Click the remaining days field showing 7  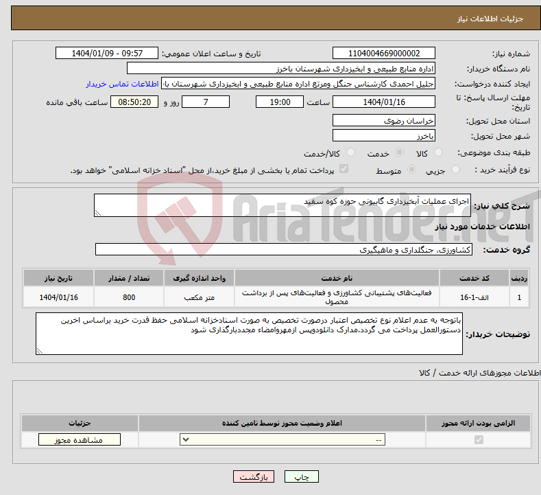[x=206, y=102]
